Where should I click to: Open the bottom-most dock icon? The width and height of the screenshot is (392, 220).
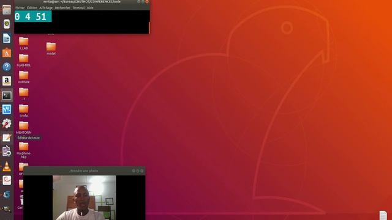[x=7, y=209]
